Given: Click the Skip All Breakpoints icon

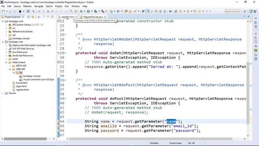Looking at the screenshot, I should (33, 11).
